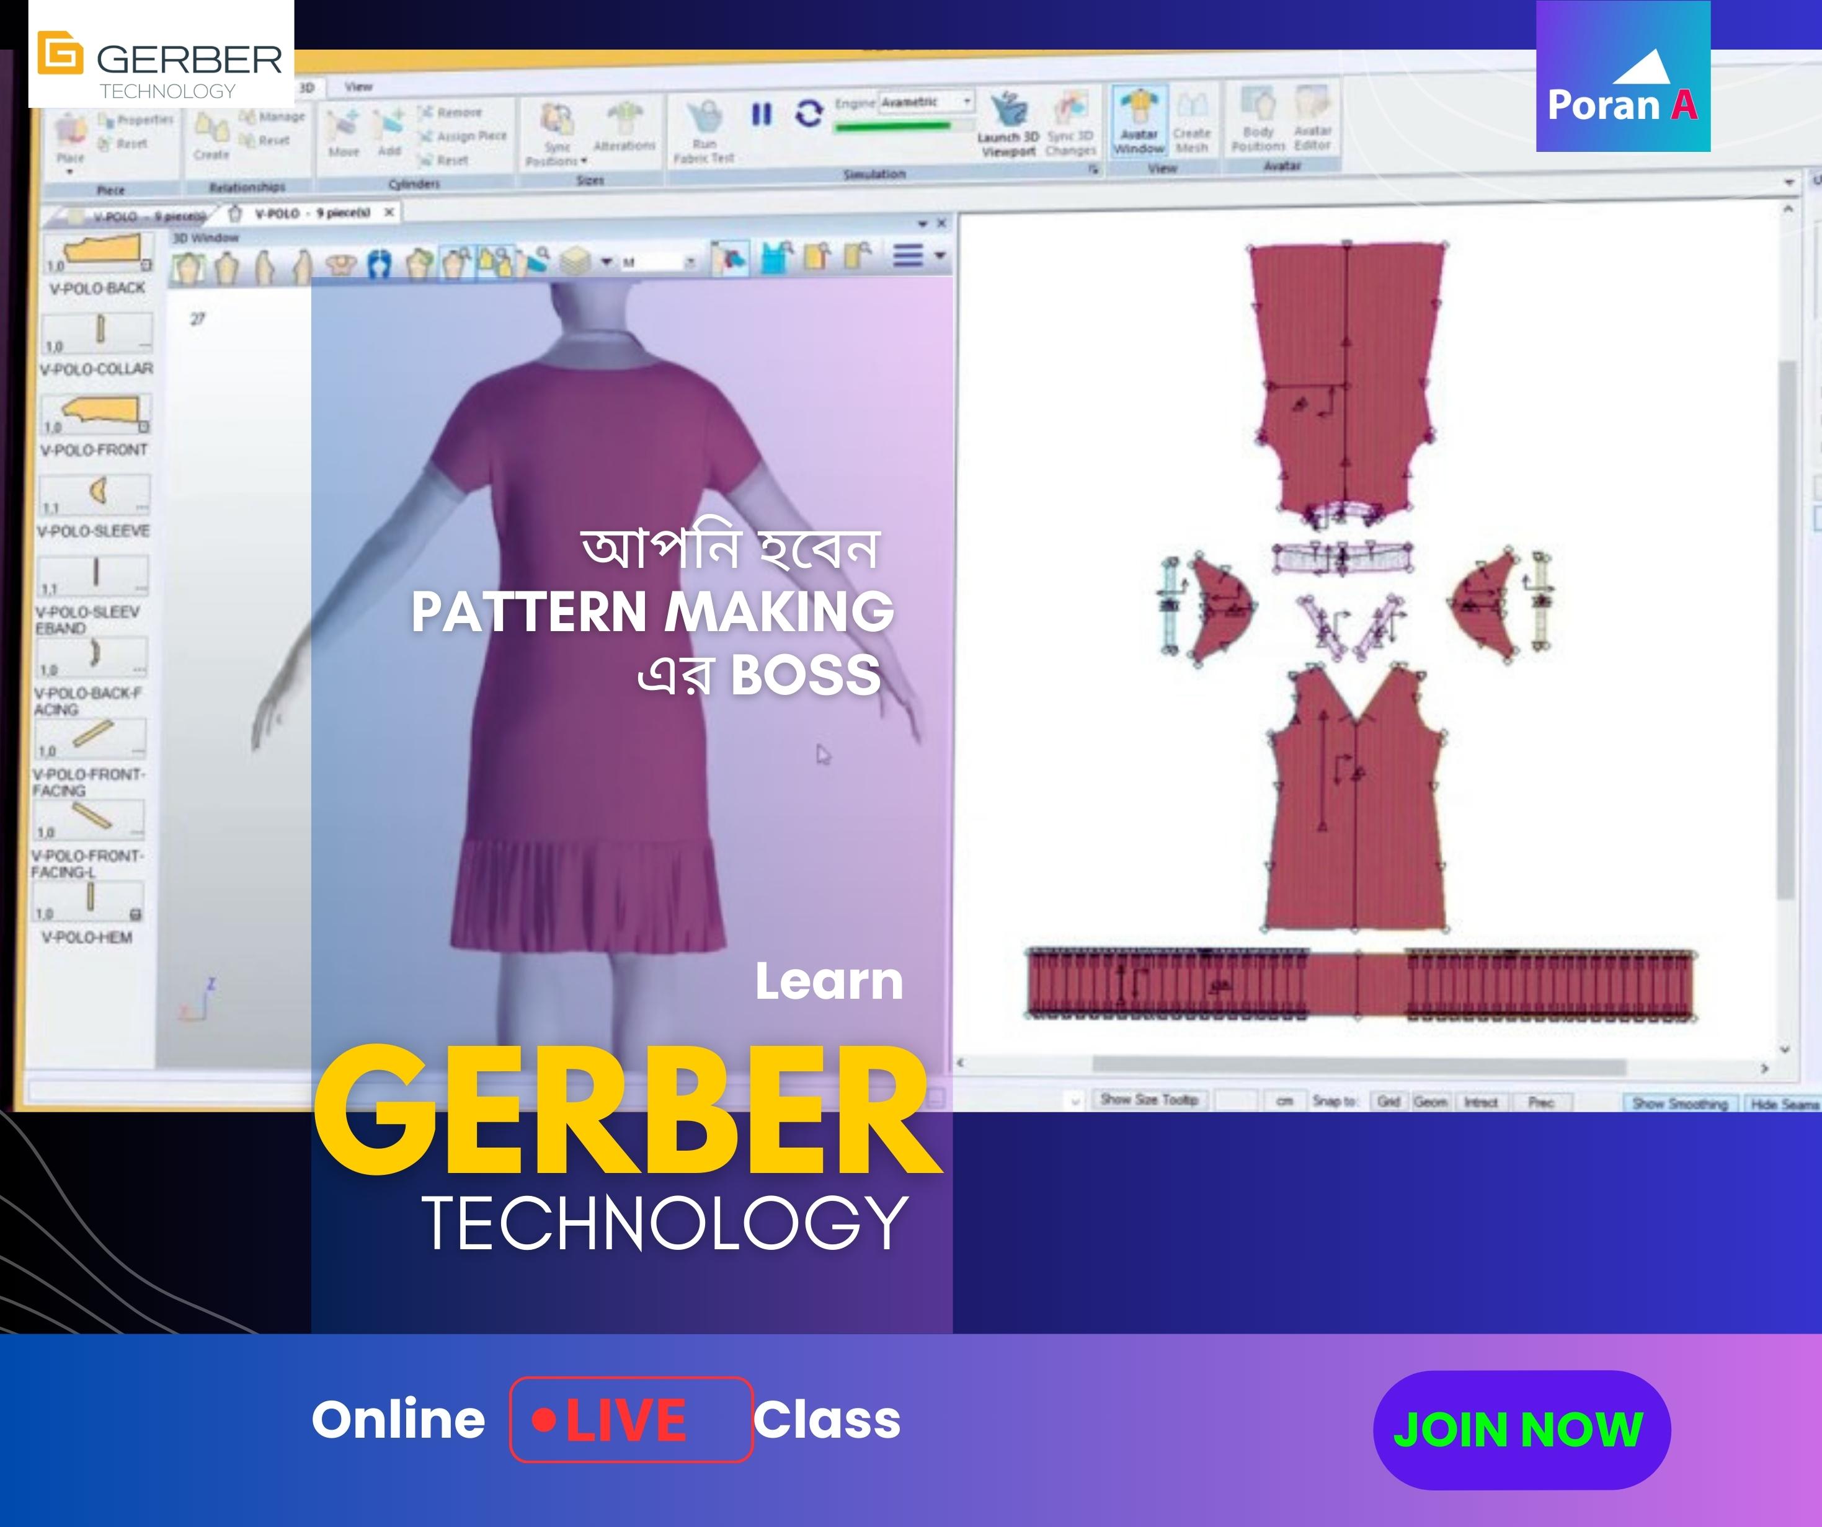Select the blue footprints icon
Viewport: 1822px width, 1527px height.
click(x=381, y=265)
